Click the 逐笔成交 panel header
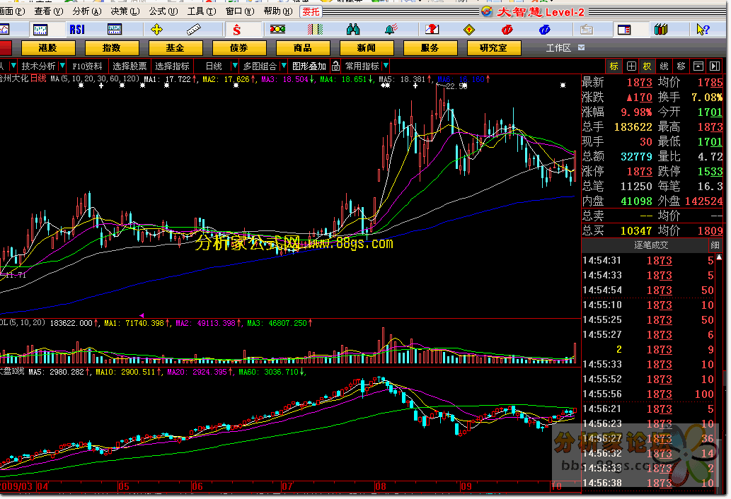731x499 pixels. coord(651,245)
